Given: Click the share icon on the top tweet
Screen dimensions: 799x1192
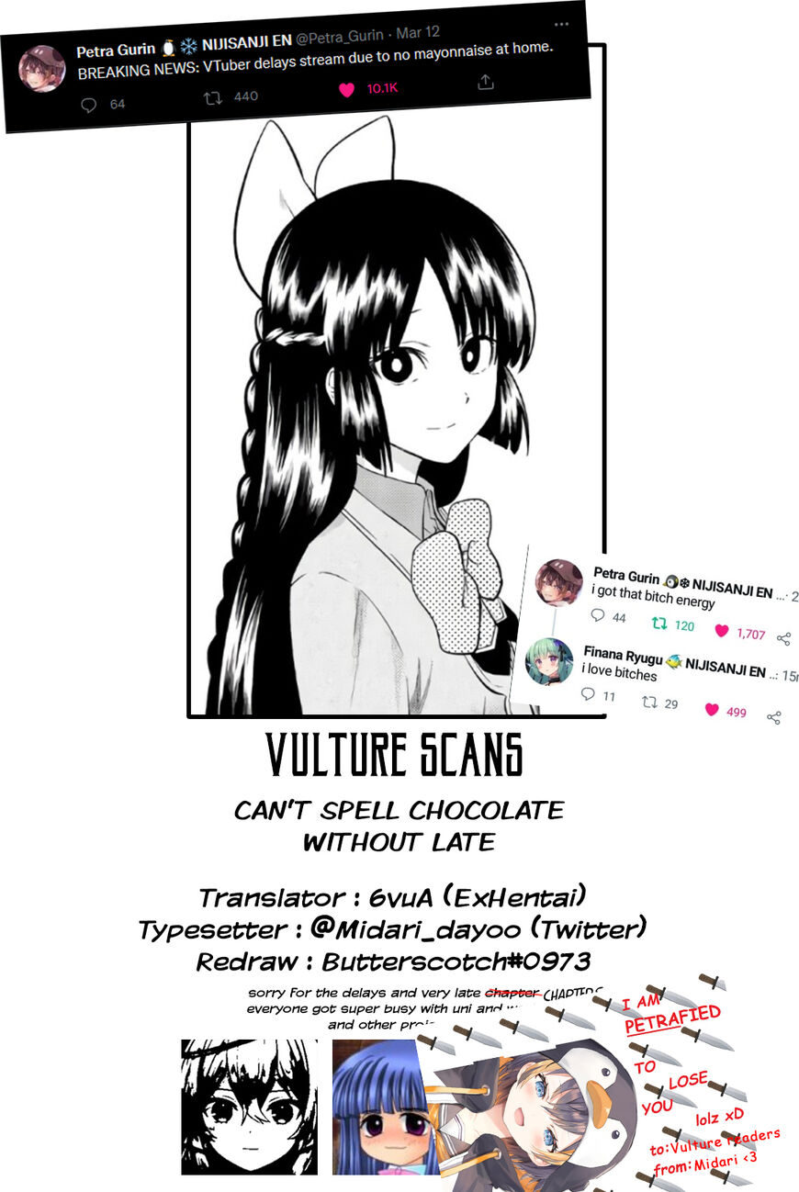Looking at the screenshot, I should [486, 82].
